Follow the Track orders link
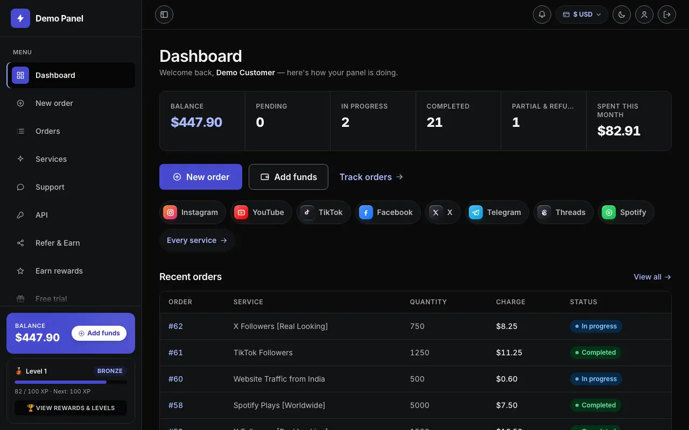 371,177
